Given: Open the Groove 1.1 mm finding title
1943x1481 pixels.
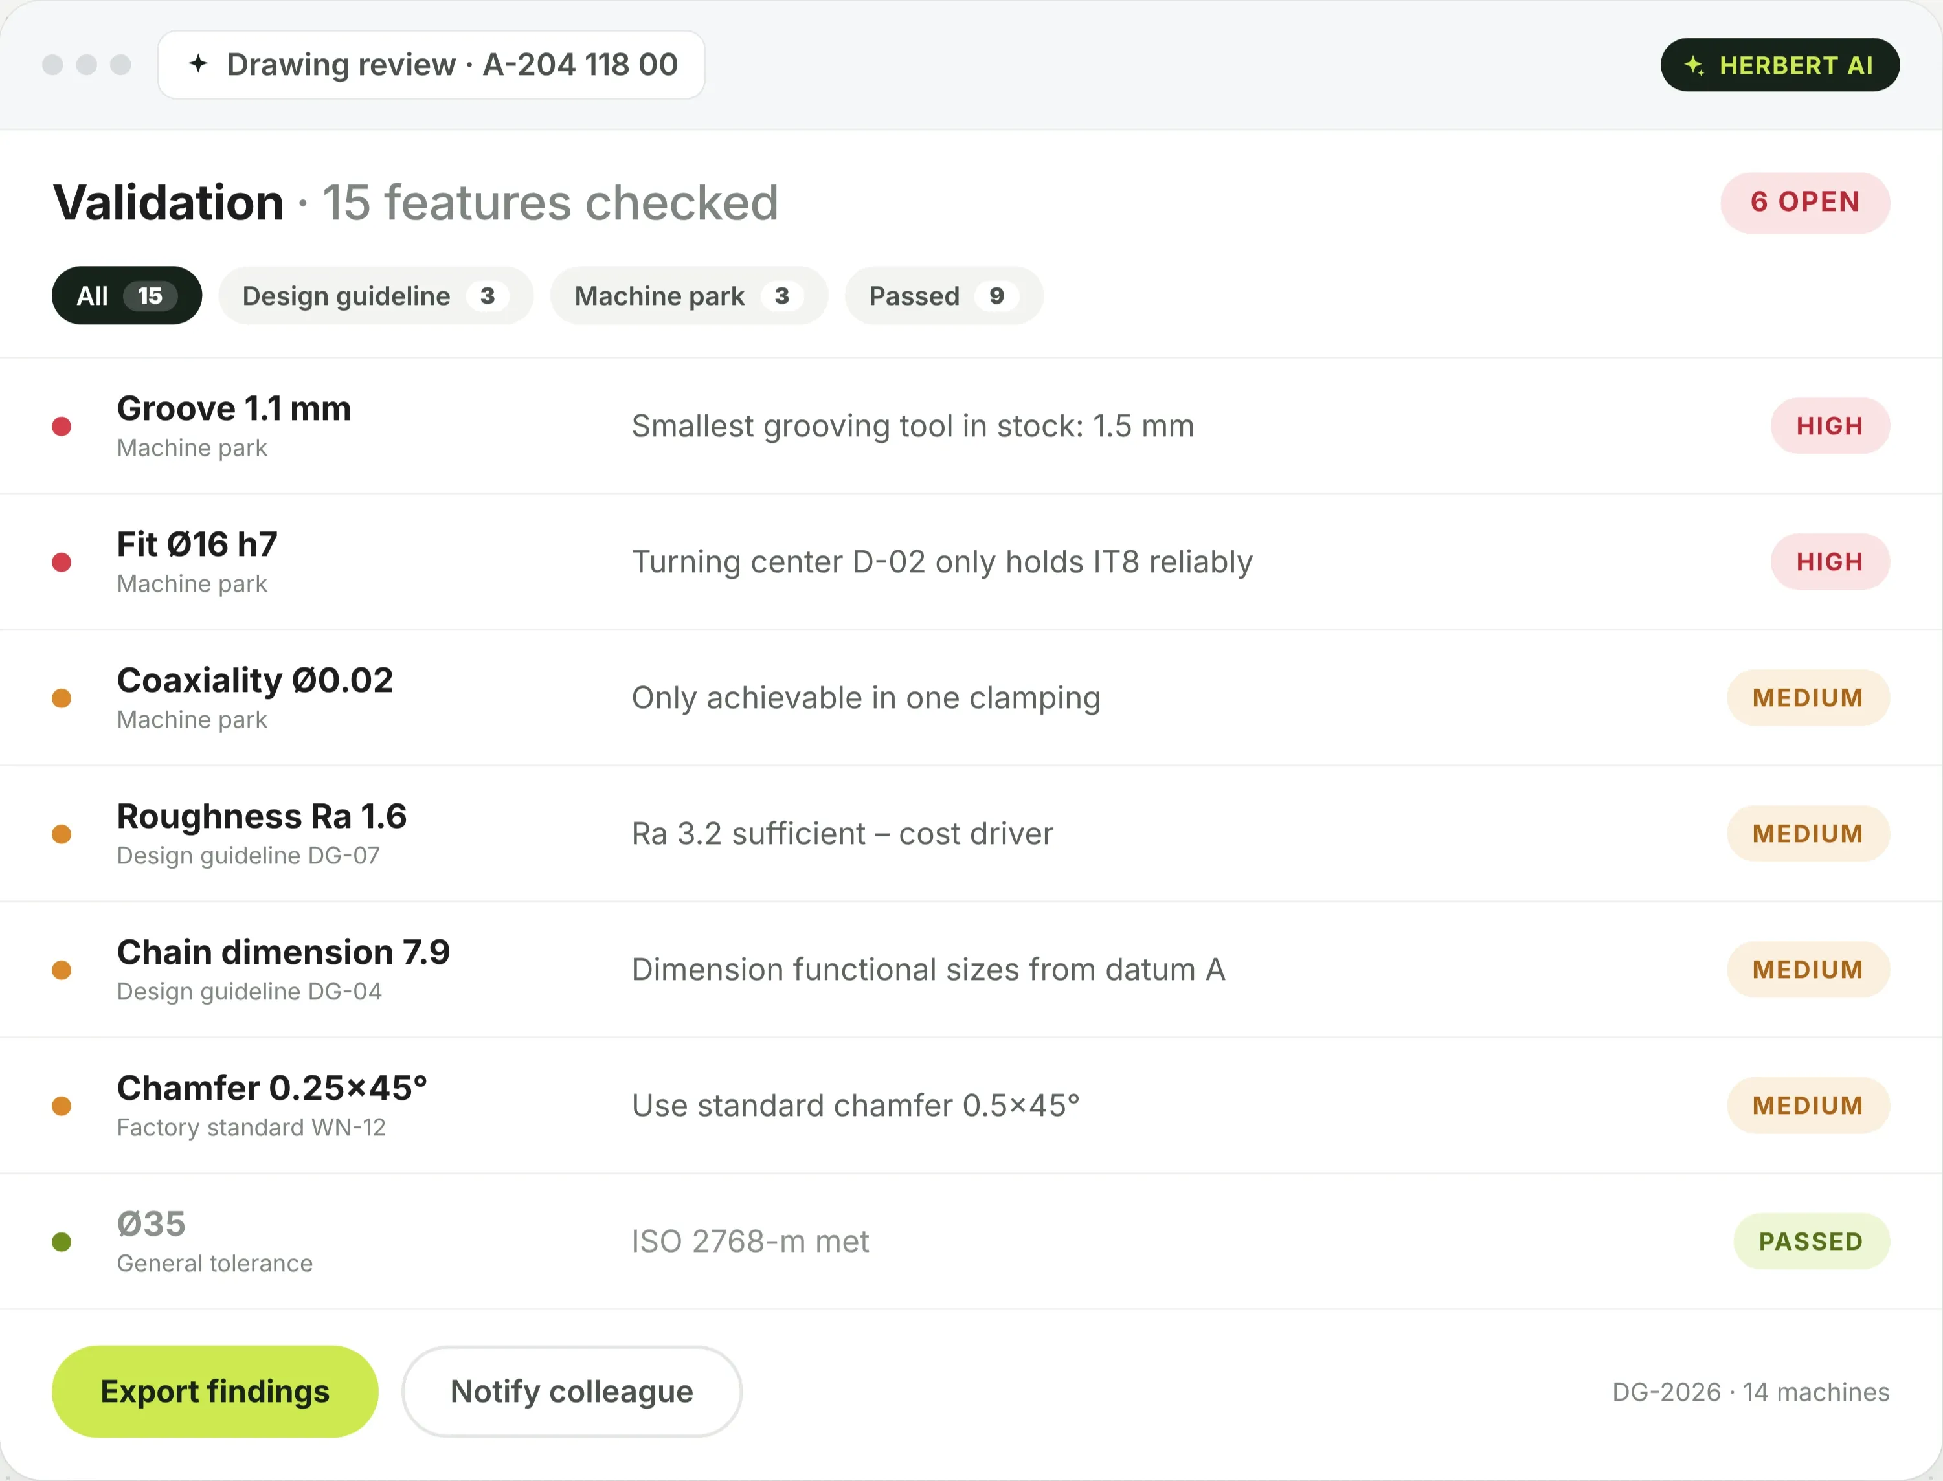Looking at the screenshot, I should point(234,408).
